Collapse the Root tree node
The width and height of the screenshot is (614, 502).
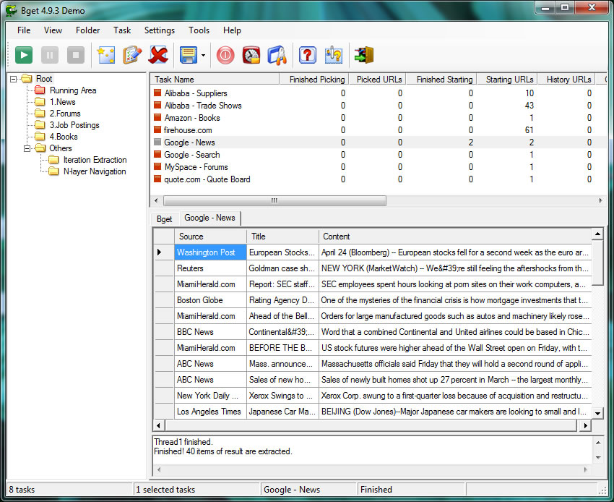pyautogui.click(x=13, y=79)
